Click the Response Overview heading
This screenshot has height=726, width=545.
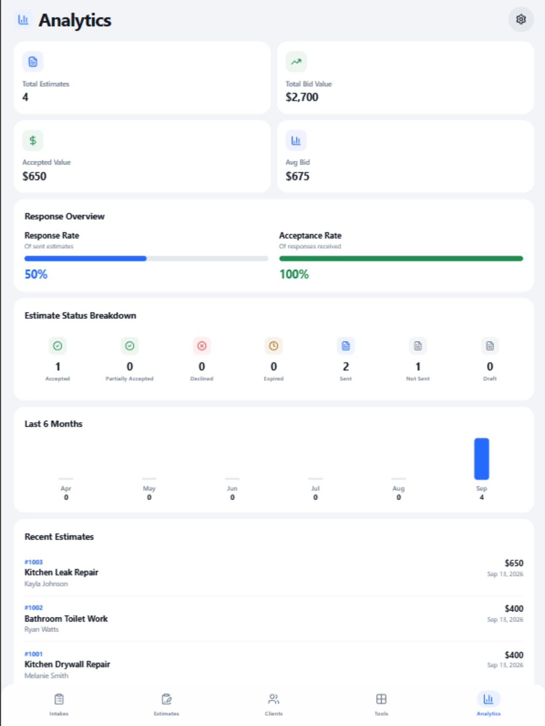click(65, 216)
